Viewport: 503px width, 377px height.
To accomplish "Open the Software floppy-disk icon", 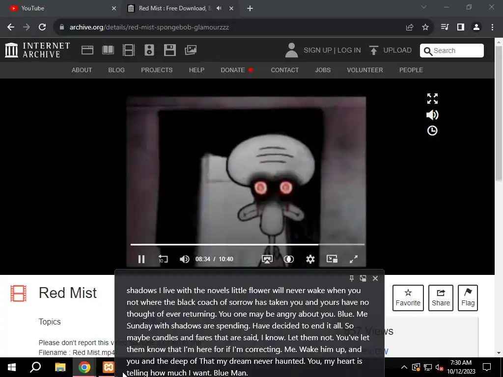I will pyautogui.click(x=169, y=50).
